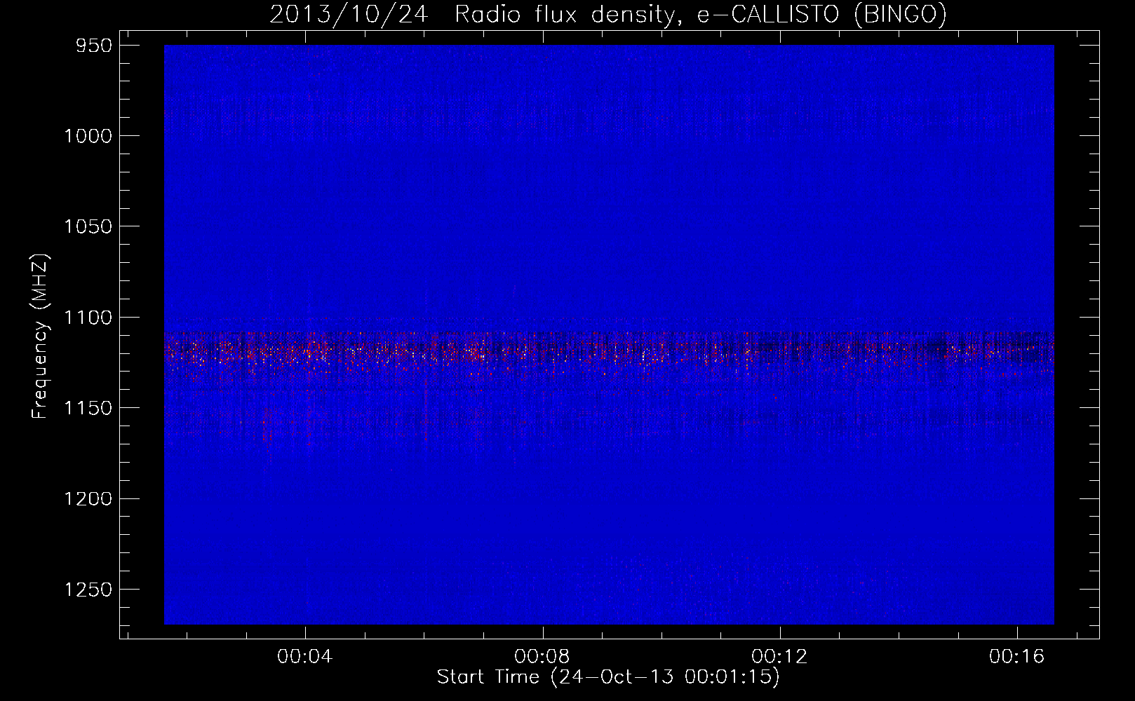Click the 00:16 time tick label
The width and height of the screenshot is (1135, 701).
coord(1017,657)
